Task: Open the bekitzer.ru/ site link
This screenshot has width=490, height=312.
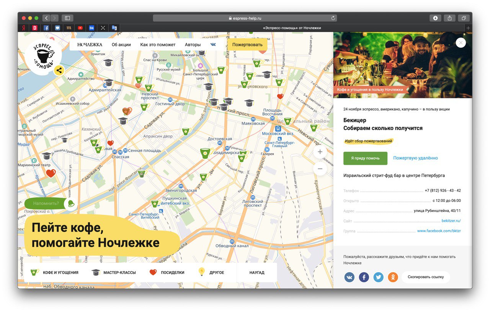Action: click(451, 221)
